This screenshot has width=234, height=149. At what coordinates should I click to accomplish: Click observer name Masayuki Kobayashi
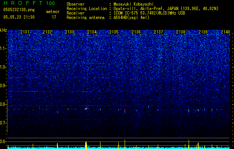pyautogui.click(x=133, y=4)
